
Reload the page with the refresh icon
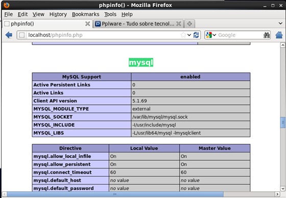tap(196, 35)
